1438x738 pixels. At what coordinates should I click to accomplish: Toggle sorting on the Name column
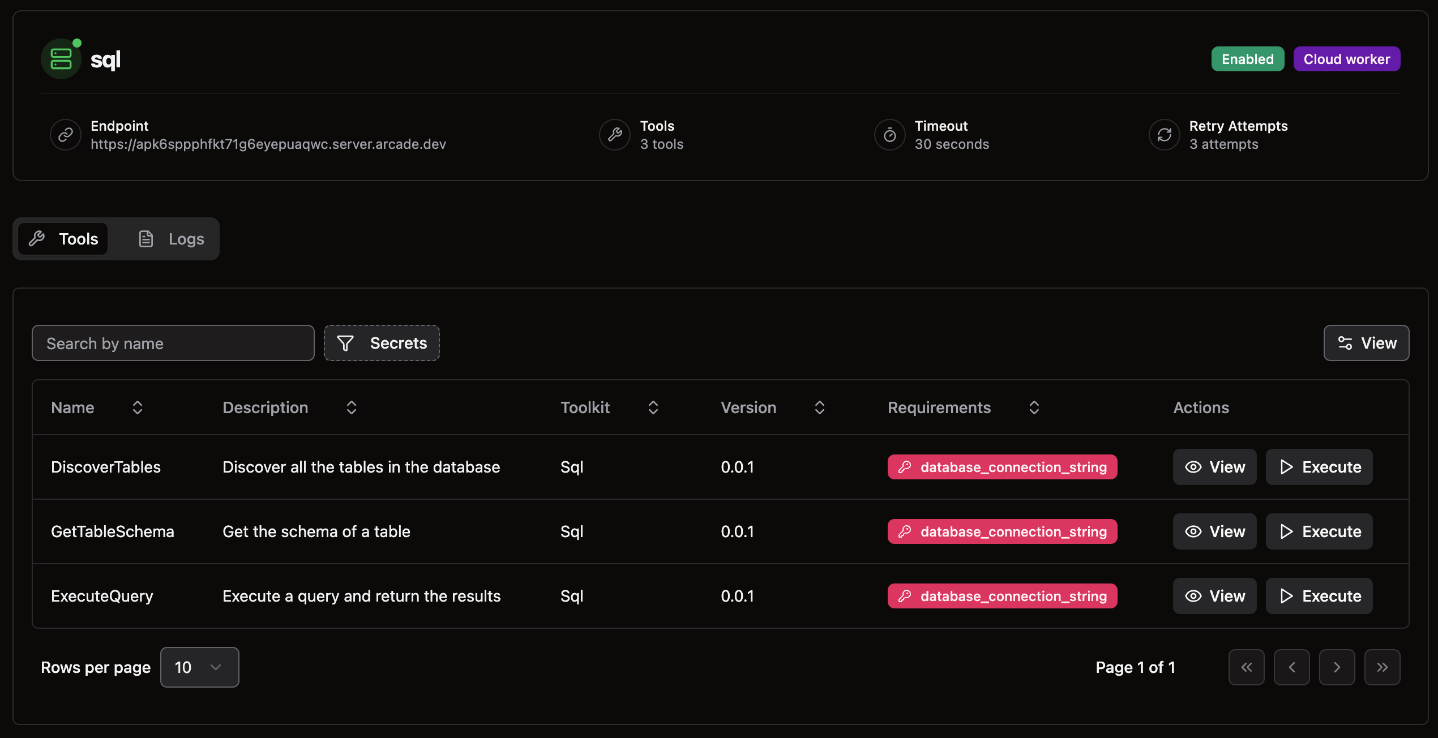tap(136, 407)
